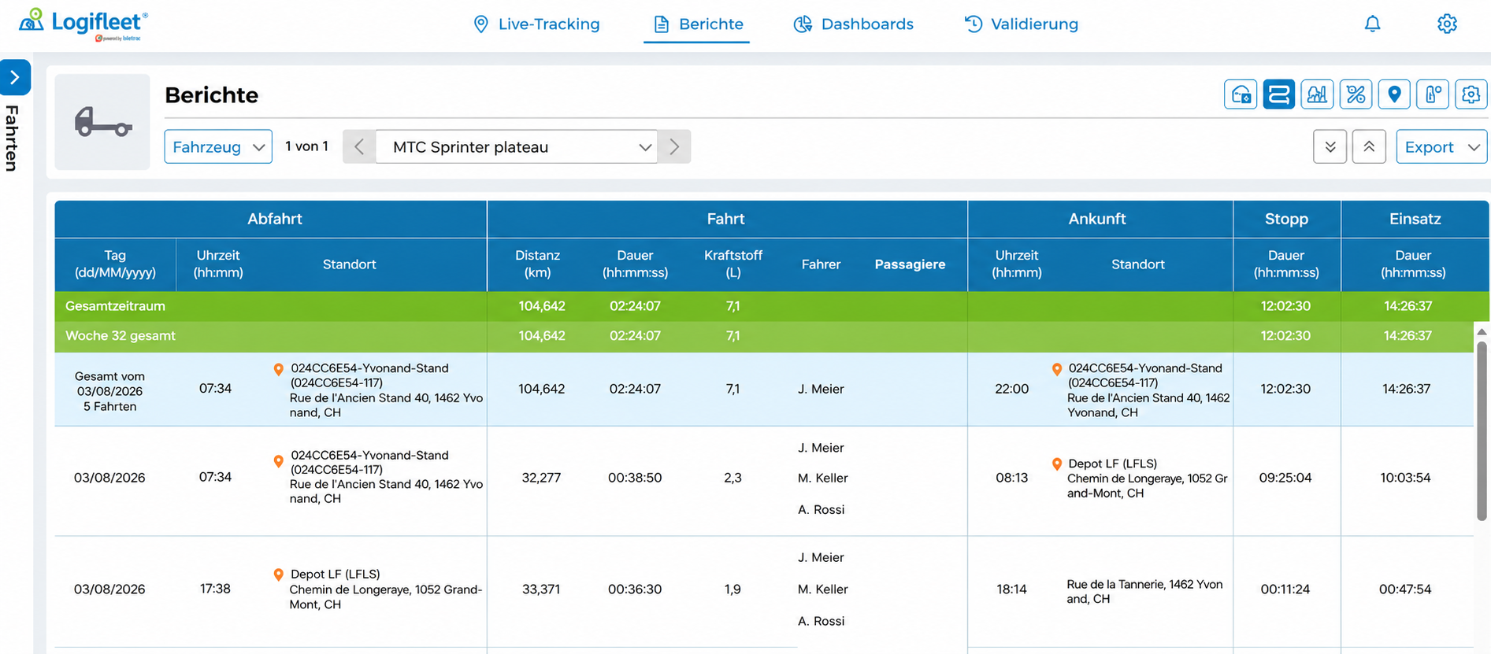Click the Woche 32 gesamt row label
The image size is (1491, 654).
tap(121, 336)
